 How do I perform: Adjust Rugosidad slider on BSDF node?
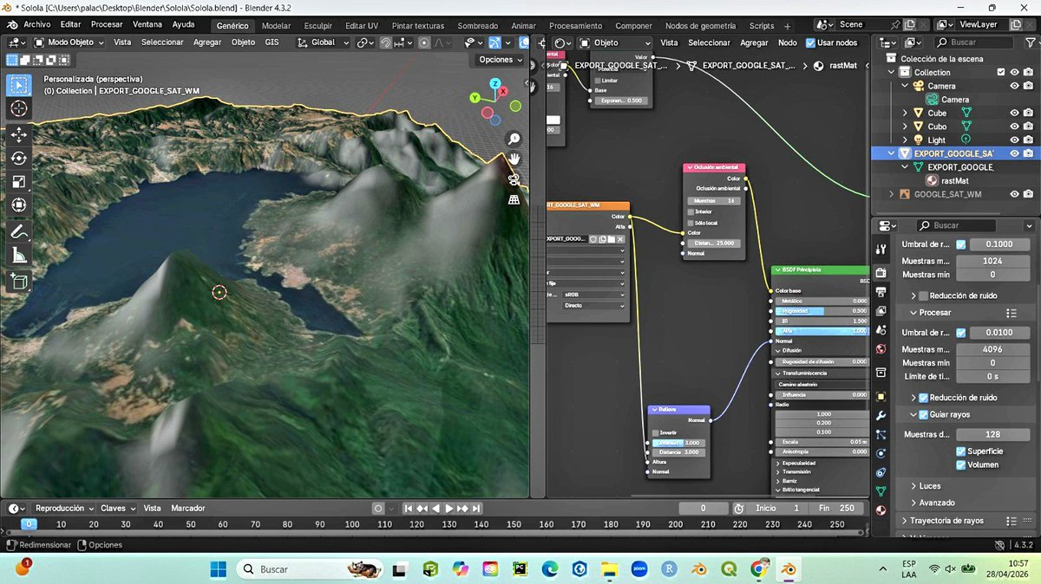[x=824, y=310]
